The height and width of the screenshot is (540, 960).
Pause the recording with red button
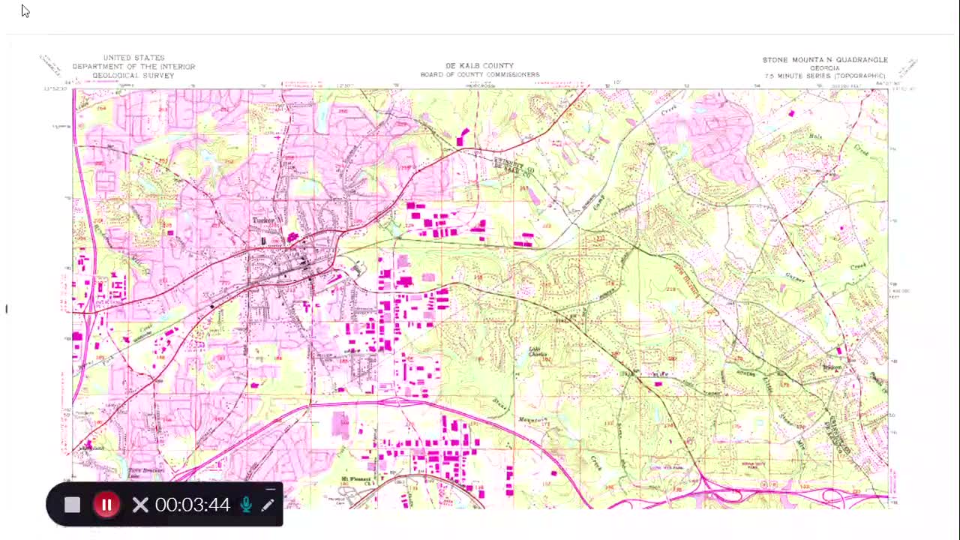click(x=106, y=505)
